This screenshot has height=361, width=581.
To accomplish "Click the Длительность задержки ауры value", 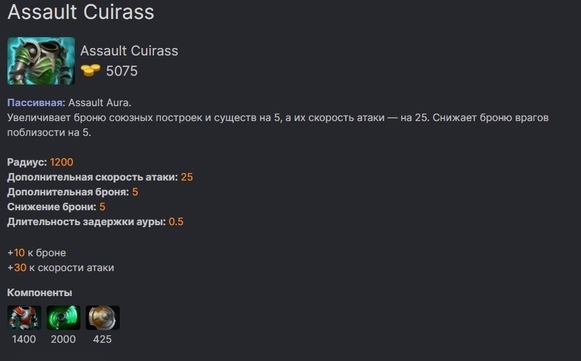I will 176,222.
